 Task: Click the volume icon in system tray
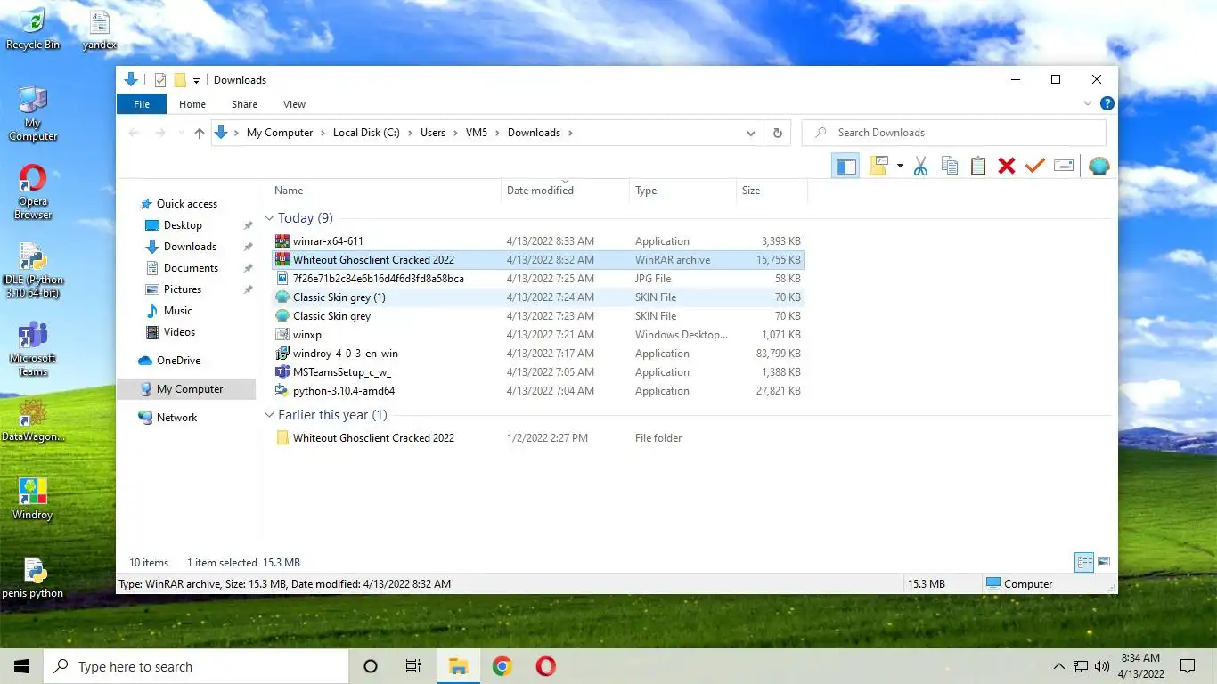click(x=1102, y=666)
